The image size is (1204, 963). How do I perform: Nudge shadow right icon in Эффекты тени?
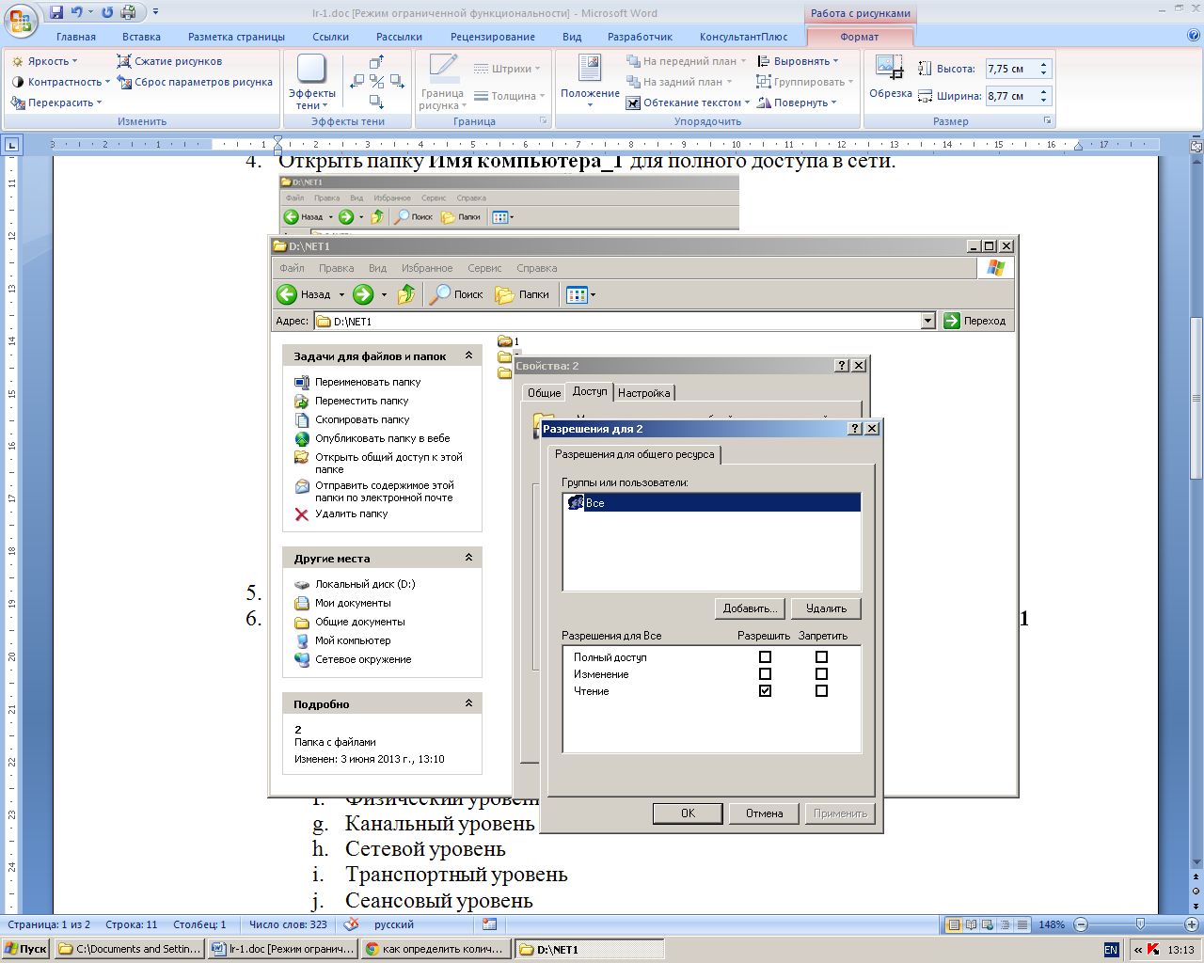pos(397,82)
